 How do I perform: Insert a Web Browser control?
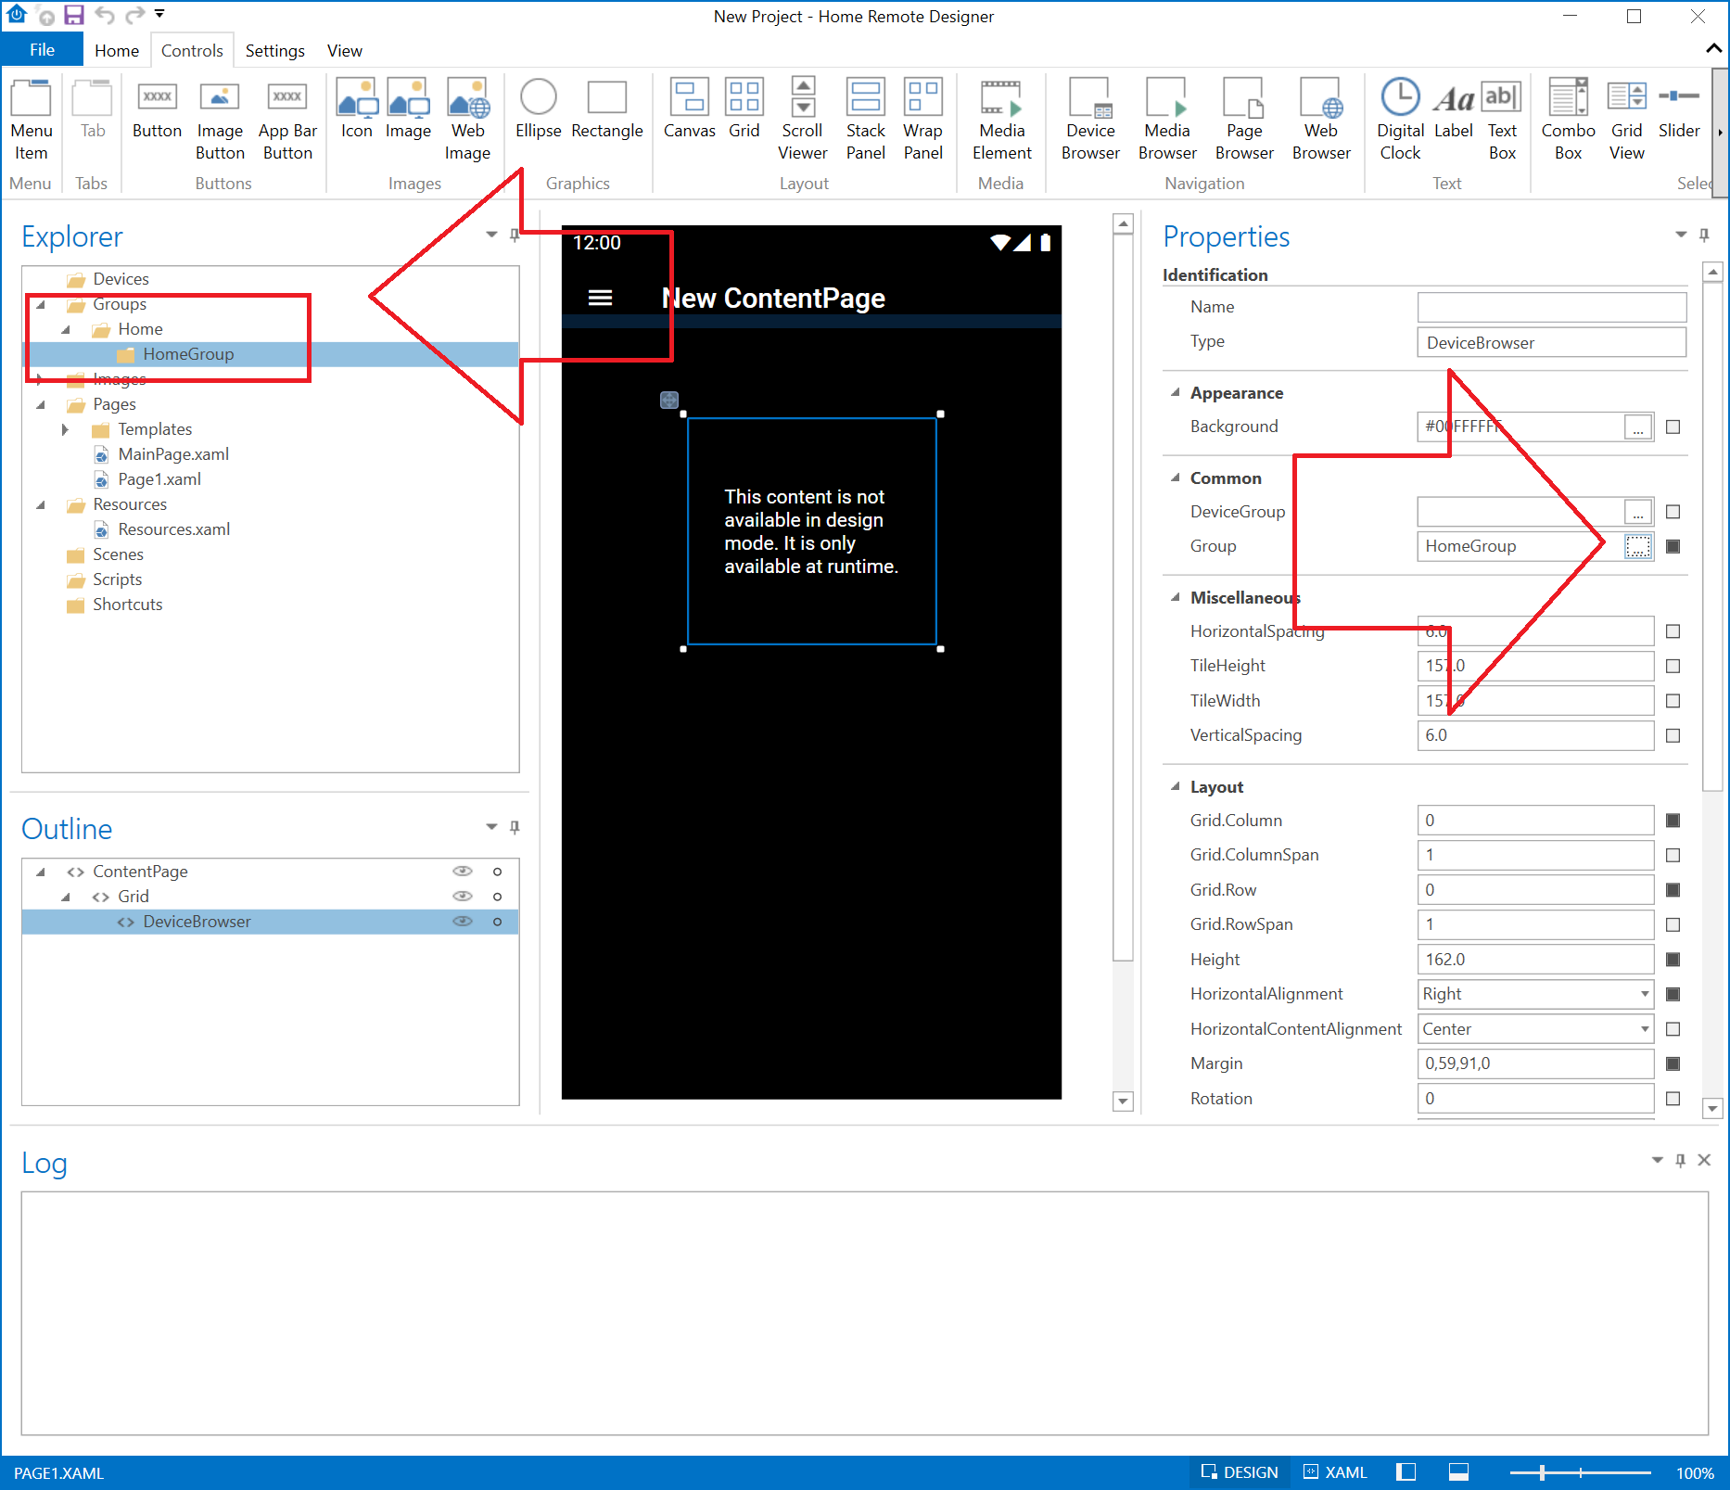tap(1321, 121)
